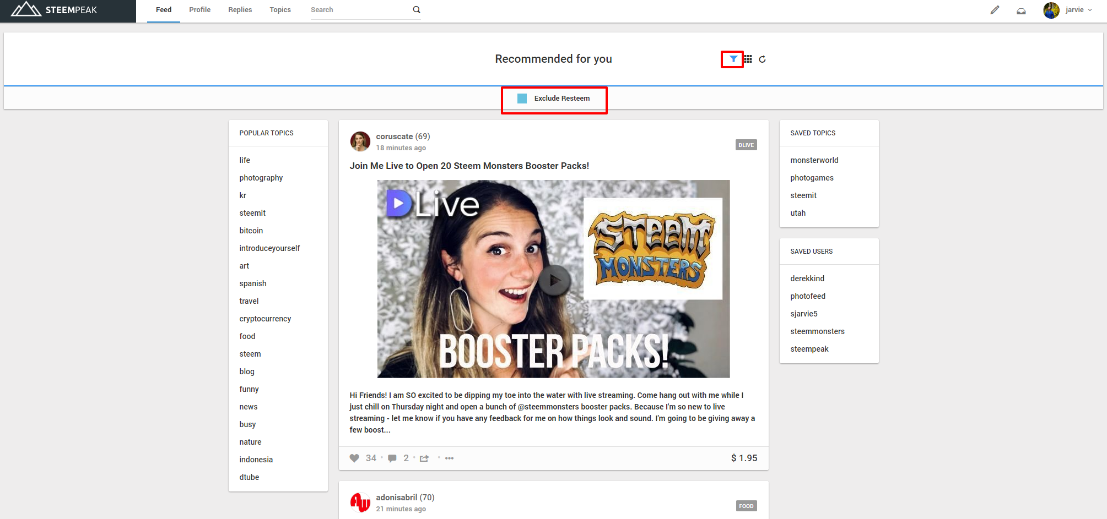Visit coruscate's profile name link

pos(395,136)
